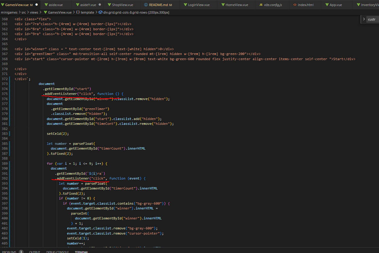Click the unsaved dot on GamesView.vue tab
The height and width of the screenshot is (253, 379).
pos(37,5)
